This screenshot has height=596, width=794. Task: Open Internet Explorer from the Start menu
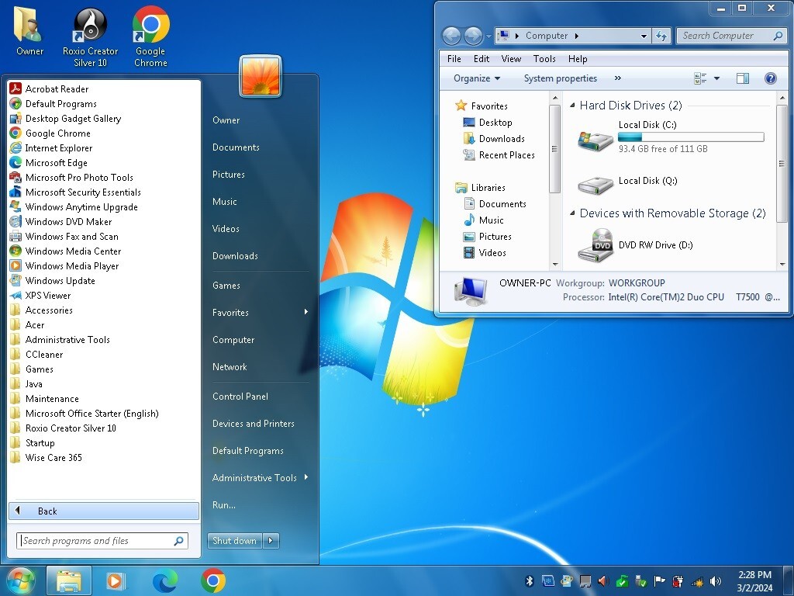click(x=51, y=148)
